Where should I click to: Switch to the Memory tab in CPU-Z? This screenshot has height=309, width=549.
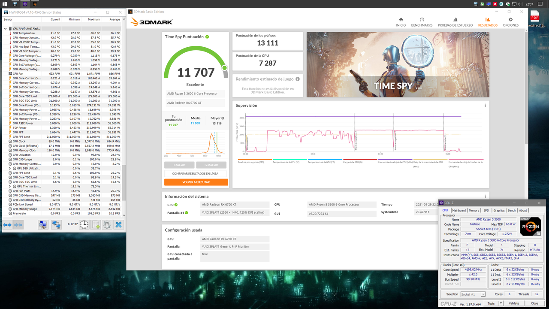(x=474, y=210)
